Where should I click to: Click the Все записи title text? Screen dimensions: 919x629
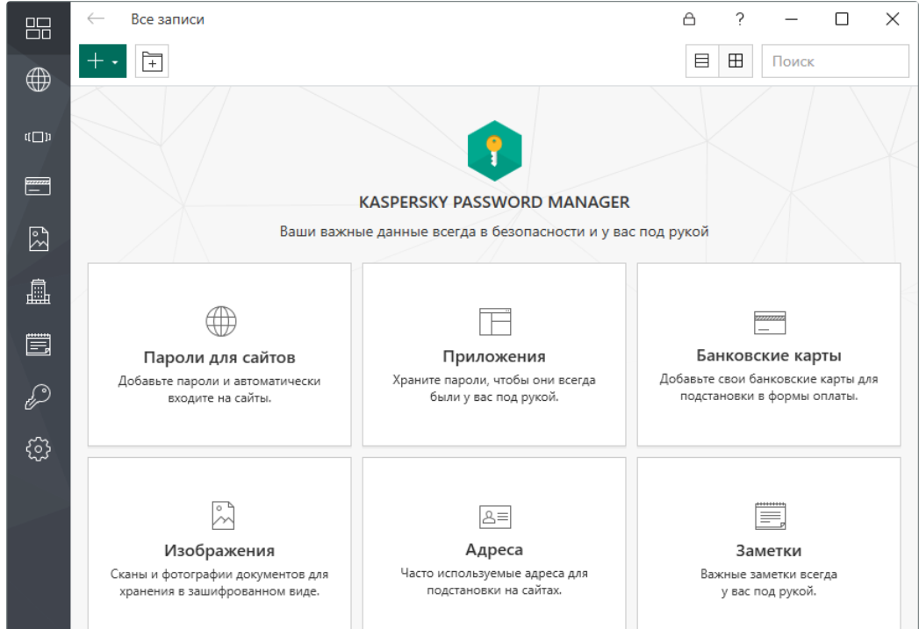pos(168,19)
